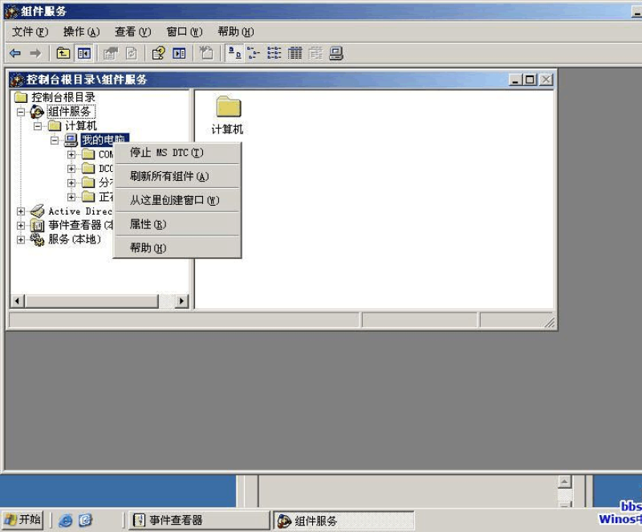Select 属性(R) in the context menu
The width and height of the screenshot is (642, 532).
[148, 224]
